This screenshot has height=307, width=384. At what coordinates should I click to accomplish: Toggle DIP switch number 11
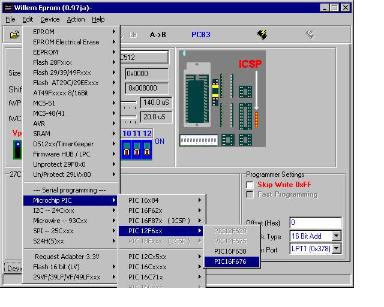tap(137, 149)
